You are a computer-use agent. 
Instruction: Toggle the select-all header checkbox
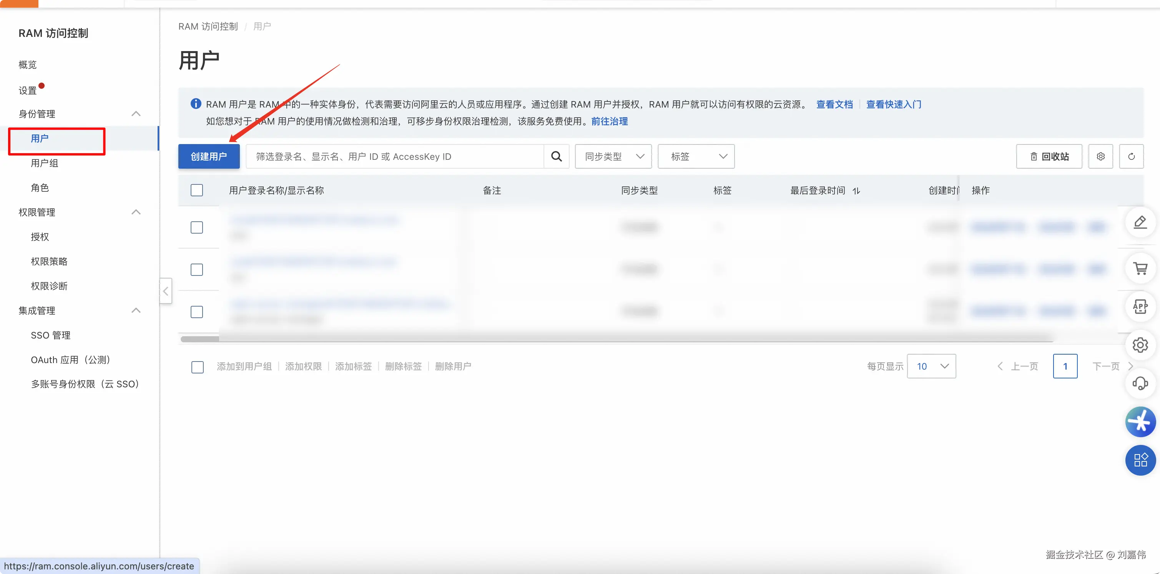pyautogui.click(x=197, y=190)
